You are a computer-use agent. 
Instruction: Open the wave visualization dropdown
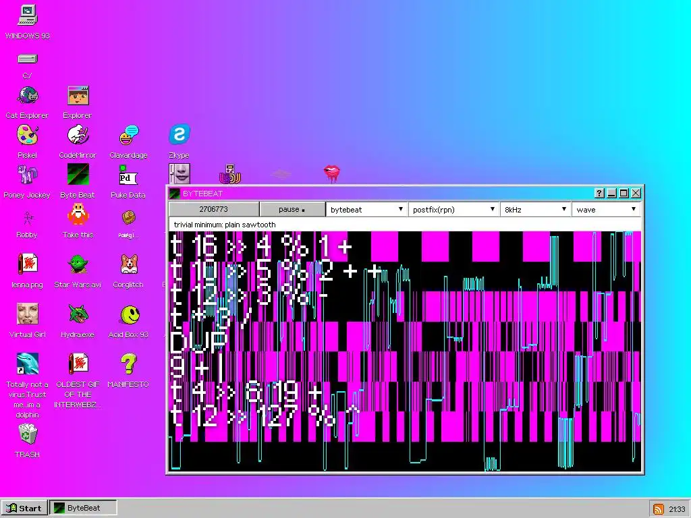point(605,210)
